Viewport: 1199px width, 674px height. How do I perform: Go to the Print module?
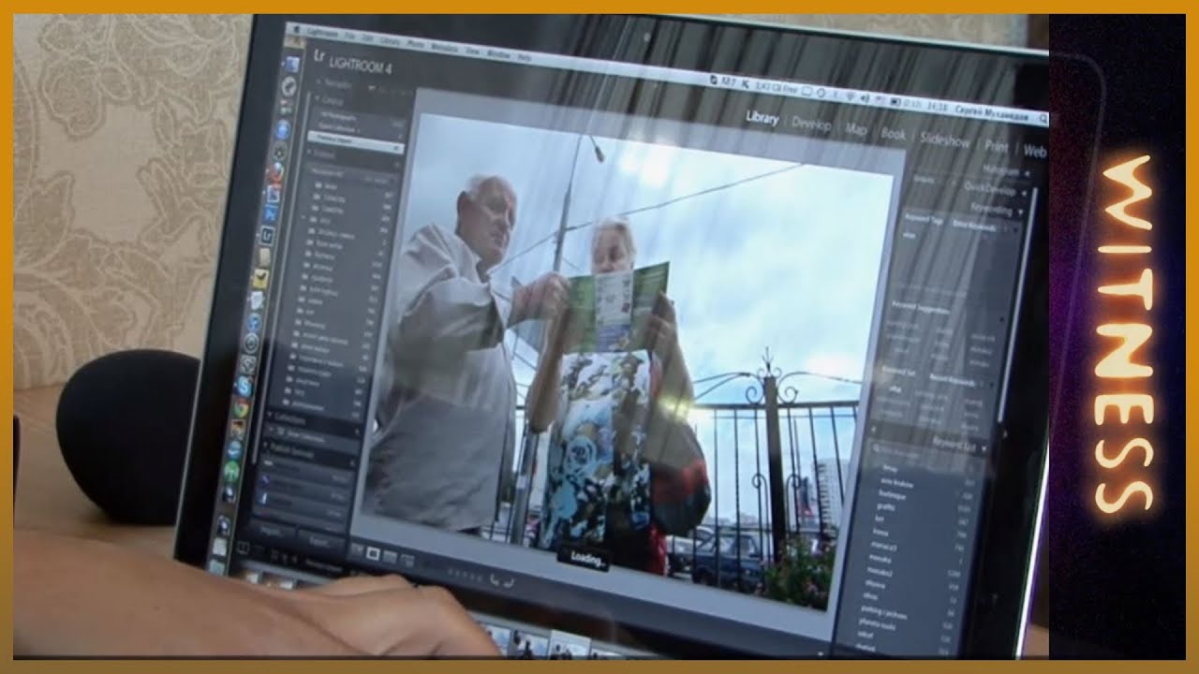996,145
